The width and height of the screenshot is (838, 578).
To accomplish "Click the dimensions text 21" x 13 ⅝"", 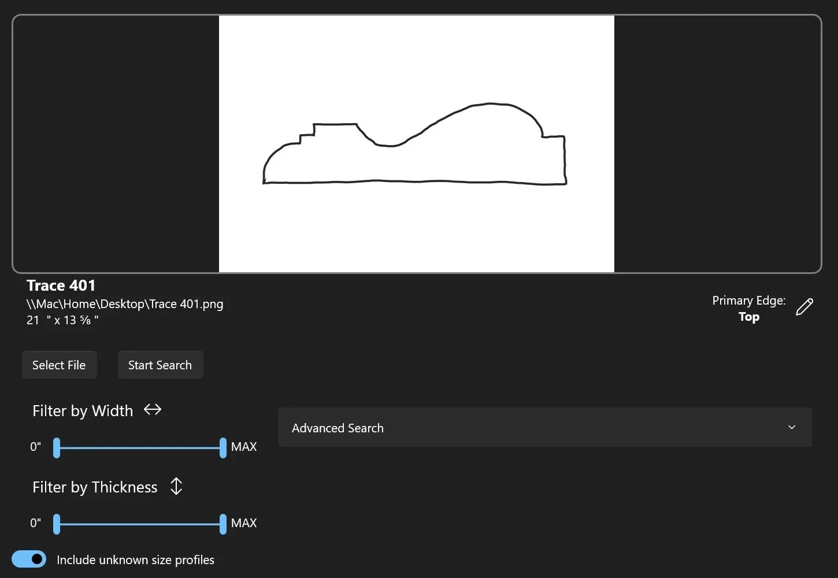I will 62,320.
